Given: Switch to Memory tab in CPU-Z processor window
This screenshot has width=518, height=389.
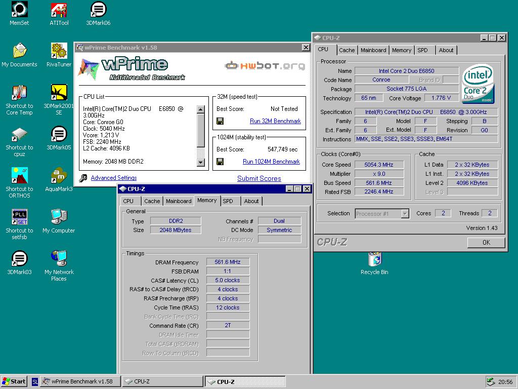Looking at the screenshot, I should point(402,50).
